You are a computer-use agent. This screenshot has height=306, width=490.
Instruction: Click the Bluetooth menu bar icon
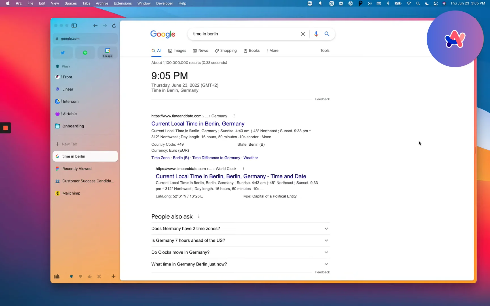click(388, 3)
